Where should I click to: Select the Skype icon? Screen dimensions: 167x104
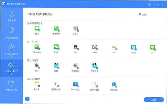133,47
